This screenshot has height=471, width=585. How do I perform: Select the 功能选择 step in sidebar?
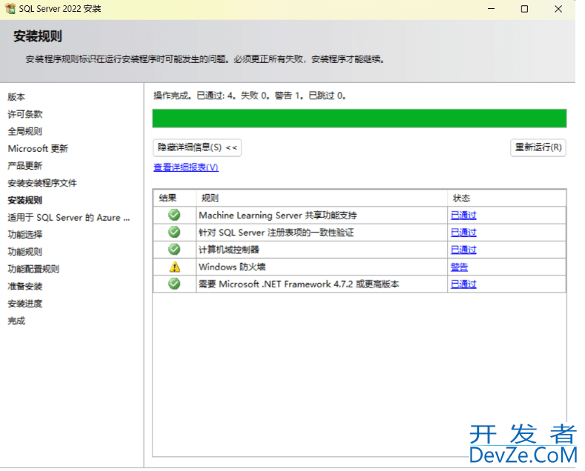25,235
